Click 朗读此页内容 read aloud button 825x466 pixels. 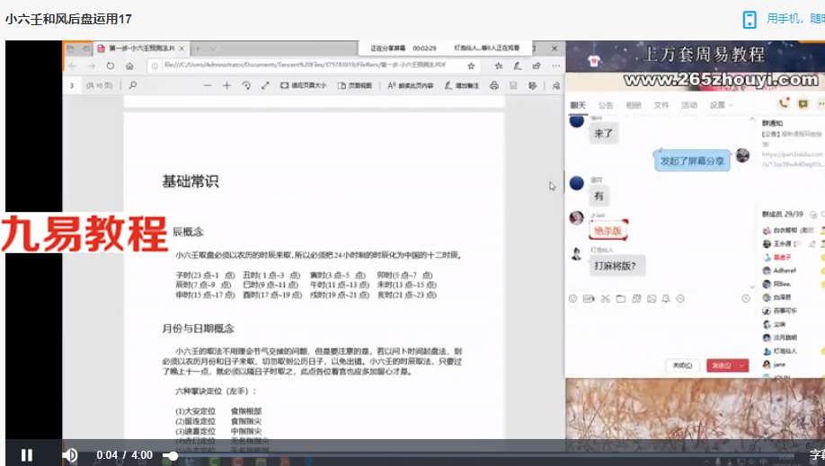point(411,85)
